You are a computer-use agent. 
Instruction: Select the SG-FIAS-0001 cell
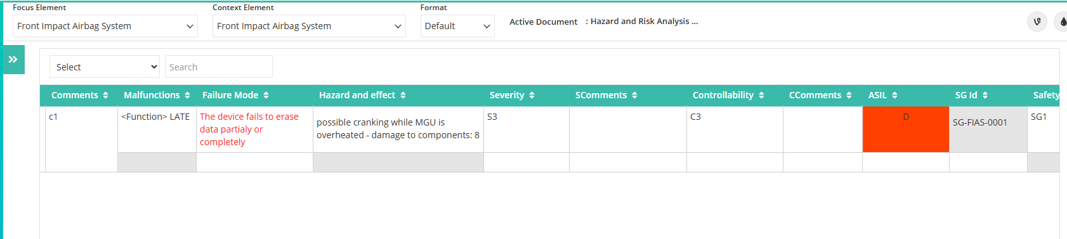988,129
